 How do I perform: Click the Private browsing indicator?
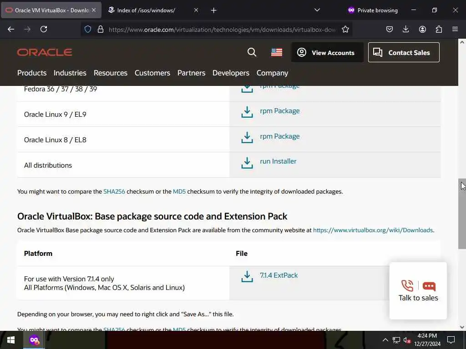point(373,10)
